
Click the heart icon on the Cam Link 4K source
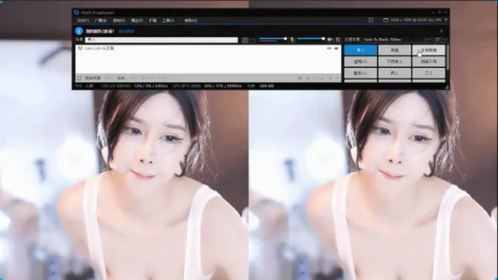pos(80,49)
